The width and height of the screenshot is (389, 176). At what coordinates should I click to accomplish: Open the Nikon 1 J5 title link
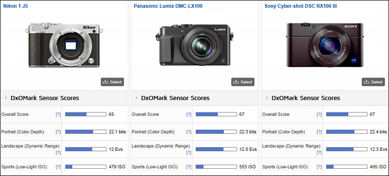[x=16, y=6]
